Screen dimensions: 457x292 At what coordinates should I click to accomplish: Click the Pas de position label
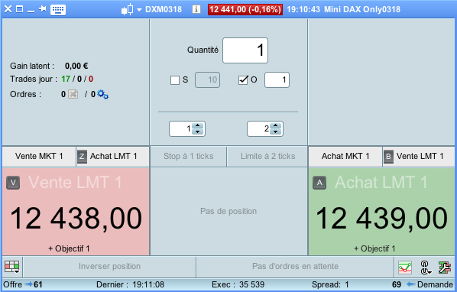(x=228, y=211)
